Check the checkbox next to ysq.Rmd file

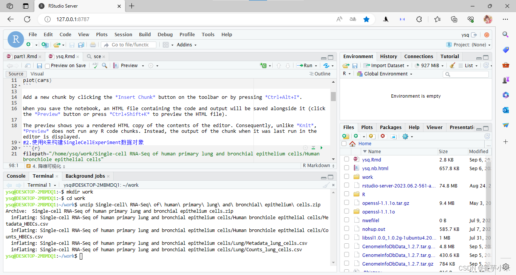coord(346,159)
